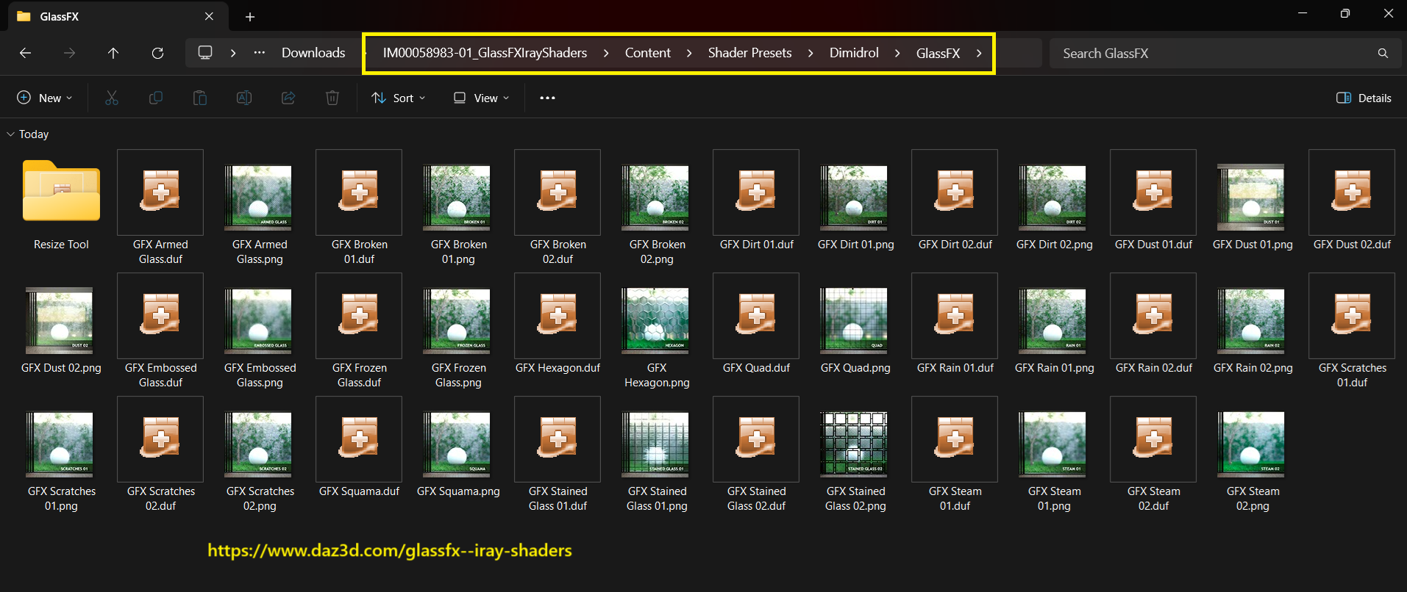The height and width of the screenshot is (592, 1407).
Task: Navigate to Downloads breadcrumb
Action: coord(313,53)
